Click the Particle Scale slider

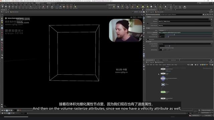coord(188,35)
